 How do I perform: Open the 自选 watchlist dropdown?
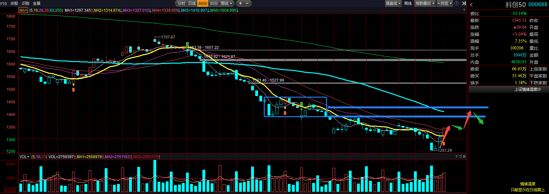coord(445,3)
